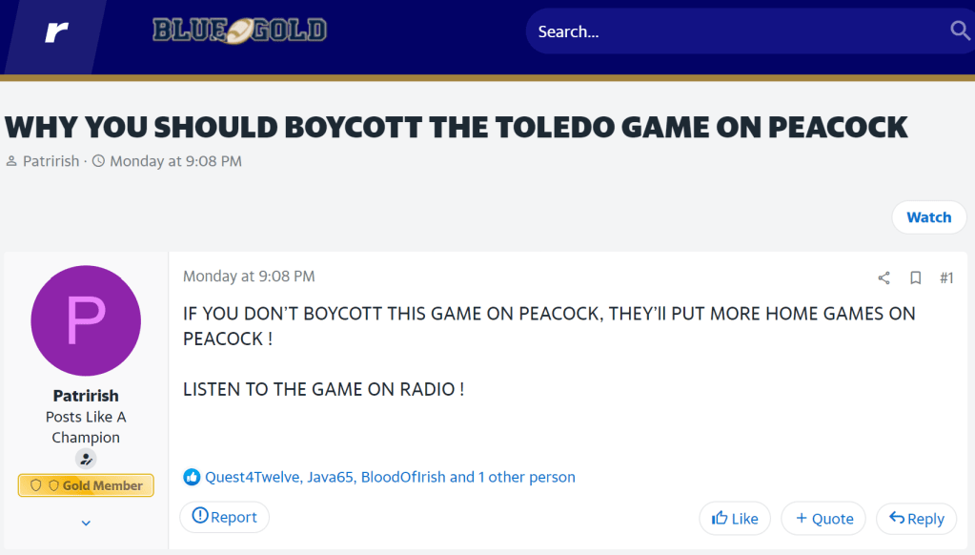Report this post
Screen dimensions: 975x555
point(225,517)
